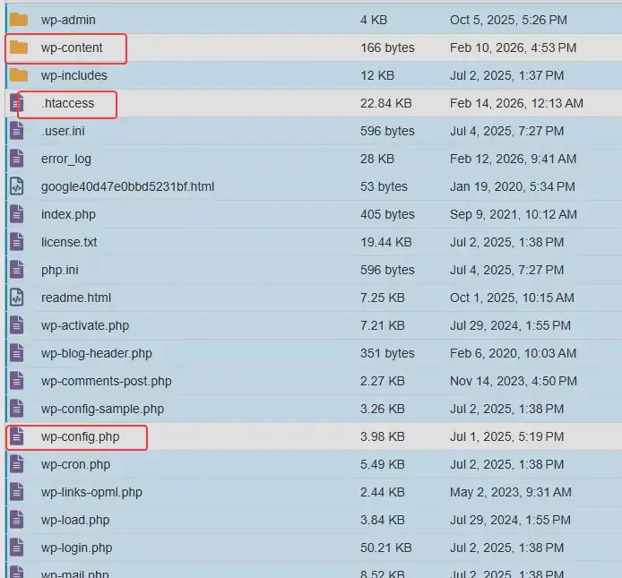Click date Sep 9, 2021, 10:12 AM

[x=514, y=214]
